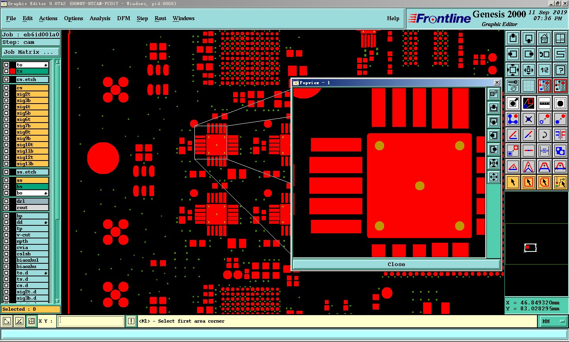This screenshot has height=342, width=569.
Task: Expand the Job Matrix button menu
Action: coord(31,52)
